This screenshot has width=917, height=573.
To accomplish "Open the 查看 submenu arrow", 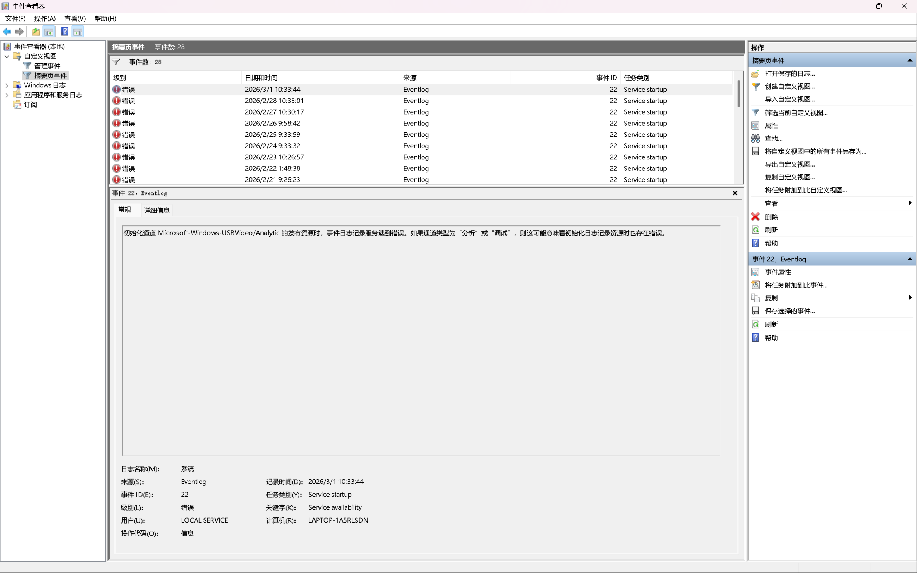I will point(910,203).
